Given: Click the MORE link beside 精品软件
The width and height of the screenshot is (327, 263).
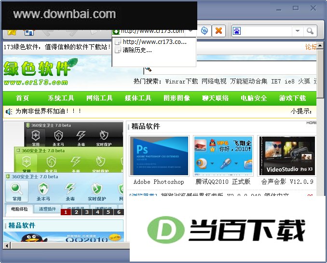Looking at the screenshot, I should coord(311,123).
